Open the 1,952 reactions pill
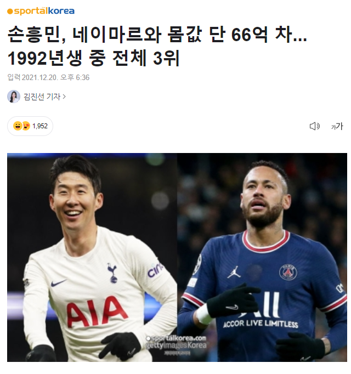 (30, 126)
